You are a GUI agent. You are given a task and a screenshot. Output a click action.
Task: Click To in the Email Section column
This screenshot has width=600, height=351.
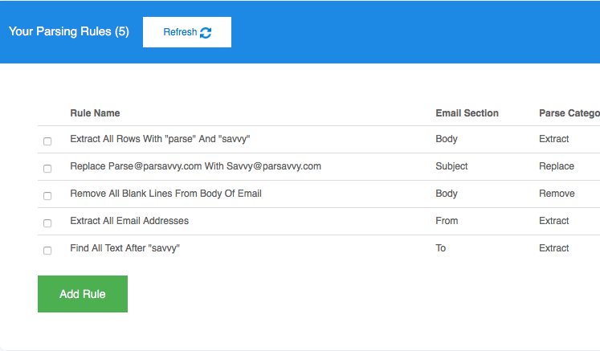pyautogui.click(x=440, y=248)
